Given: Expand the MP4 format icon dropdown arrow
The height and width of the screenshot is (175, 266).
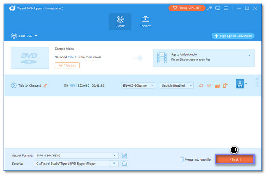Looking at the screenshot, I should tap(246, 84).
